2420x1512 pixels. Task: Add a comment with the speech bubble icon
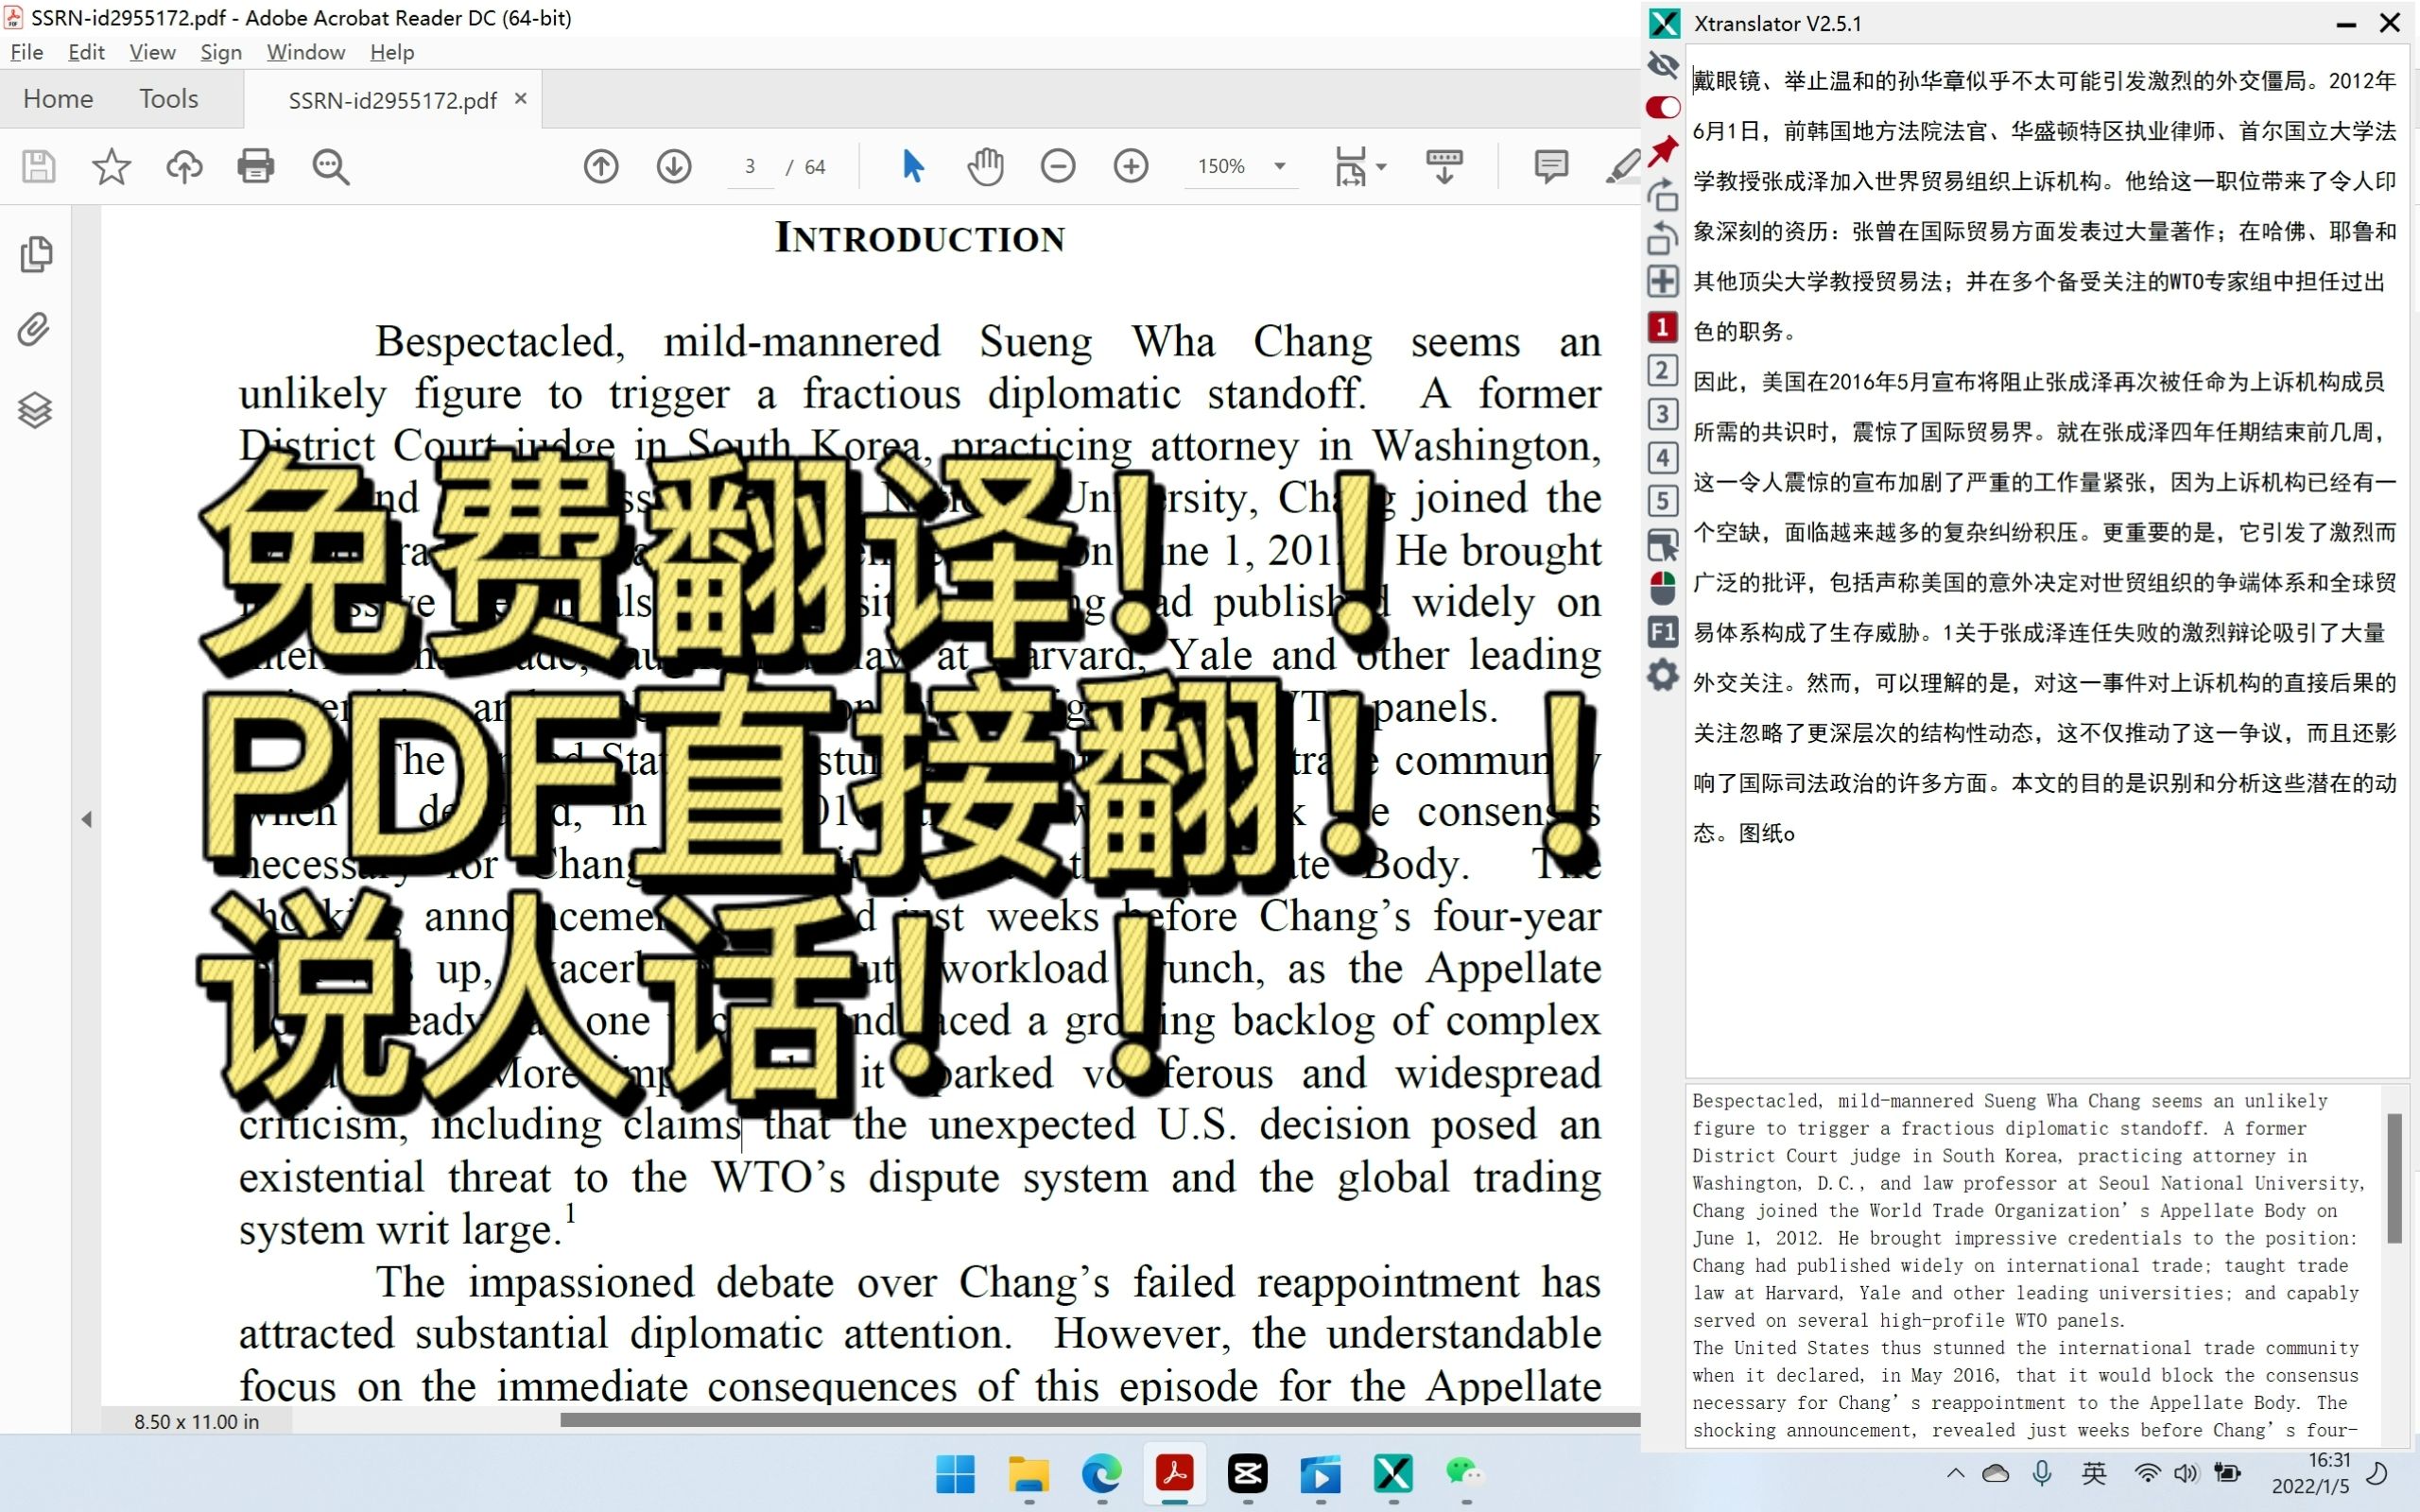pyautogui.click(x=1550, y=166)
